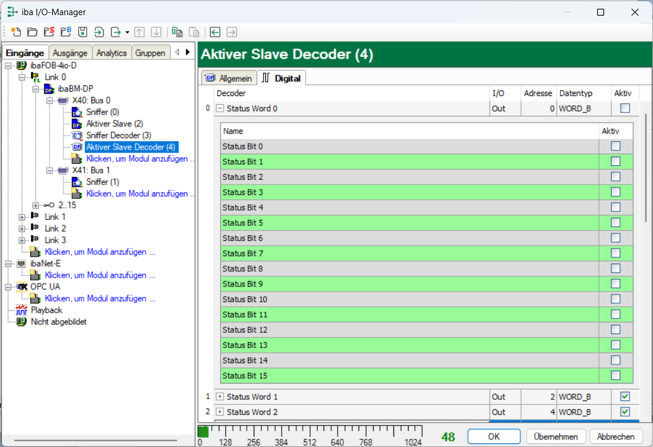This screenshot has width=653, height=447.
Task: Click the import icon in toolbar
Action: (x=99, y=32)
